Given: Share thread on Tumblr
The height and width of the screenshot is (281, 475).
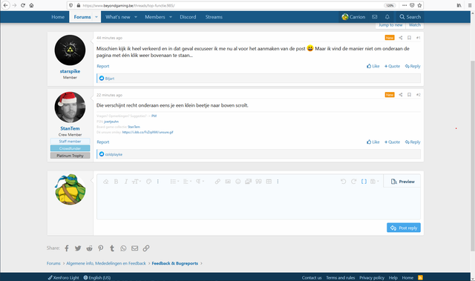Looking at the screenshot, I should pyautogui.click(x=112, y=248).
